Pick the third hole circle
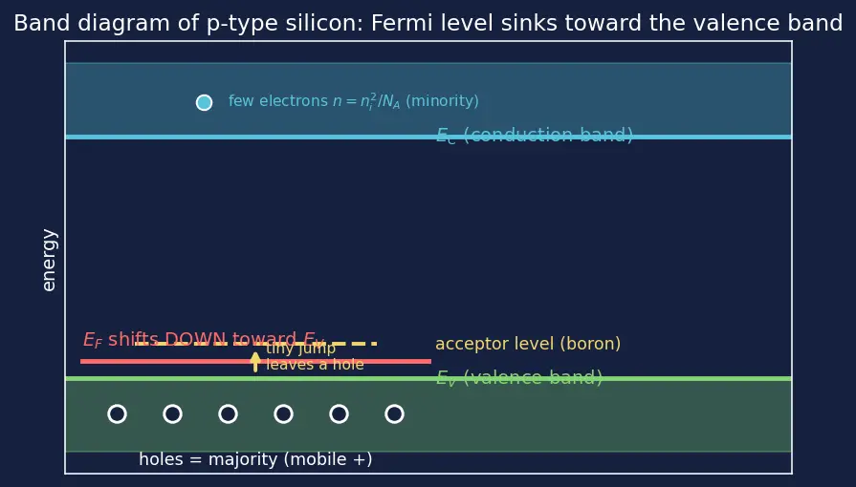 229,413
